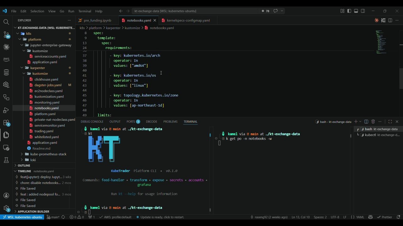Click the sync changes icon in status bar

click(63, 217)
